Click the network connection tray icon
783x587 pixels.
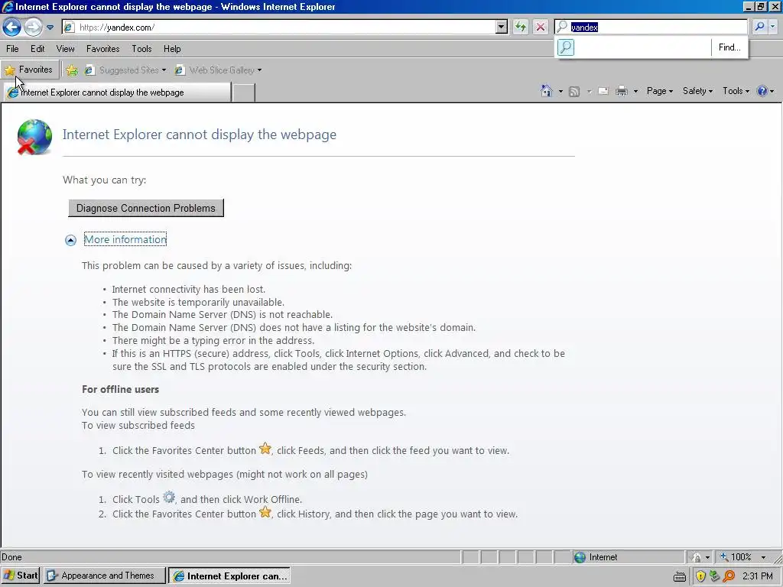(715, 576)
